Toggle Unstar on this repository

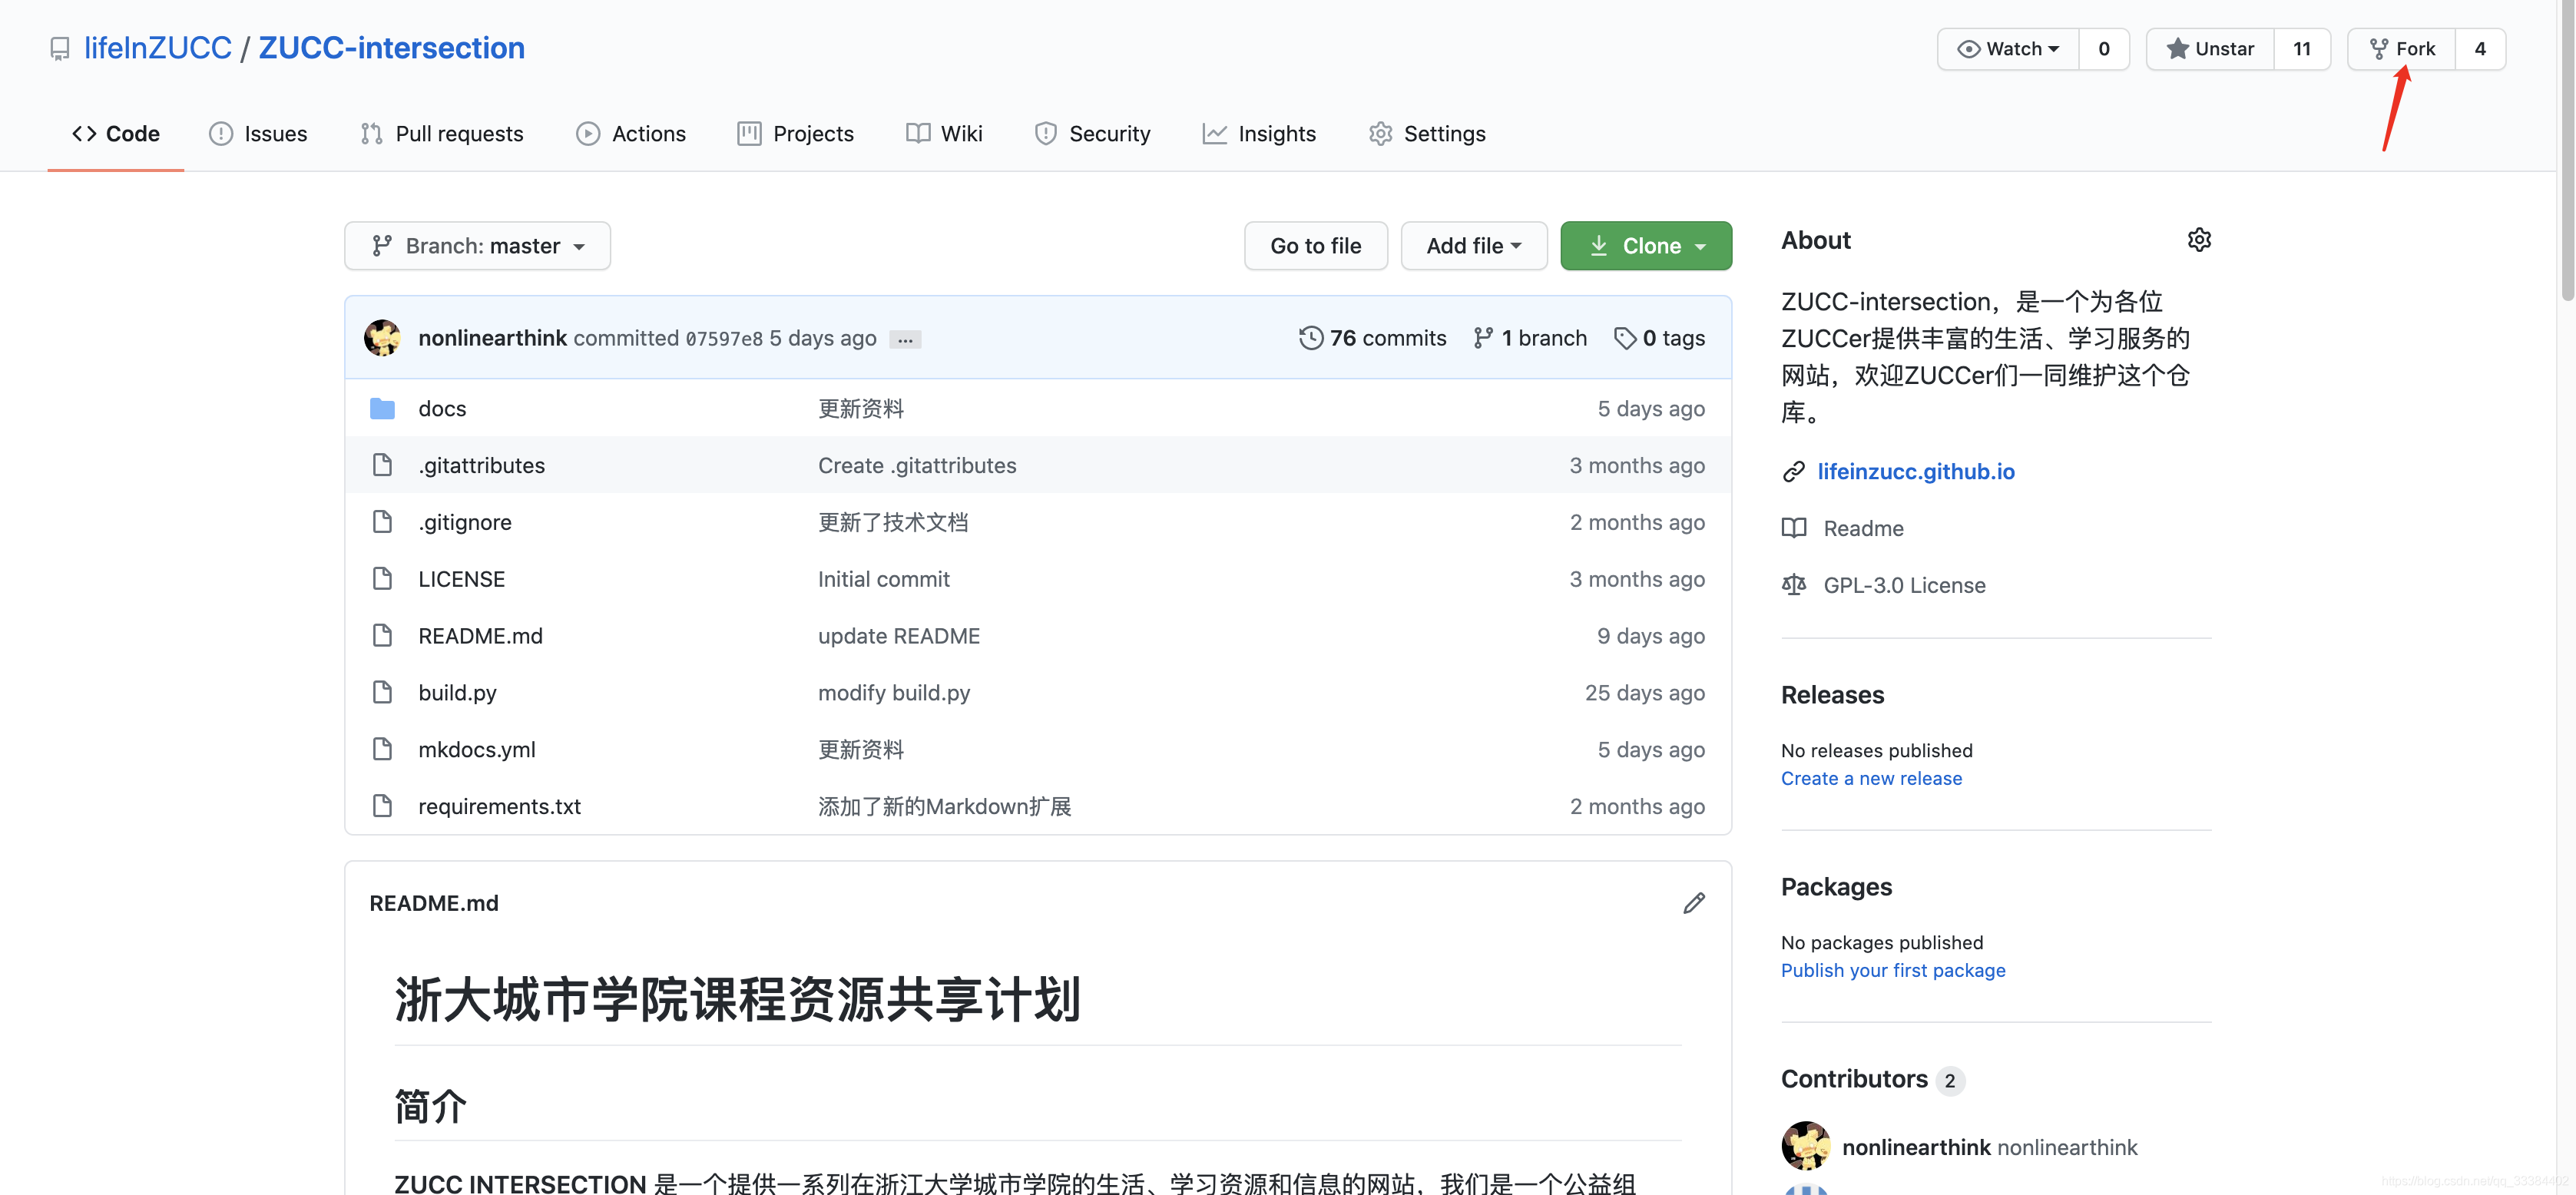2210,49
